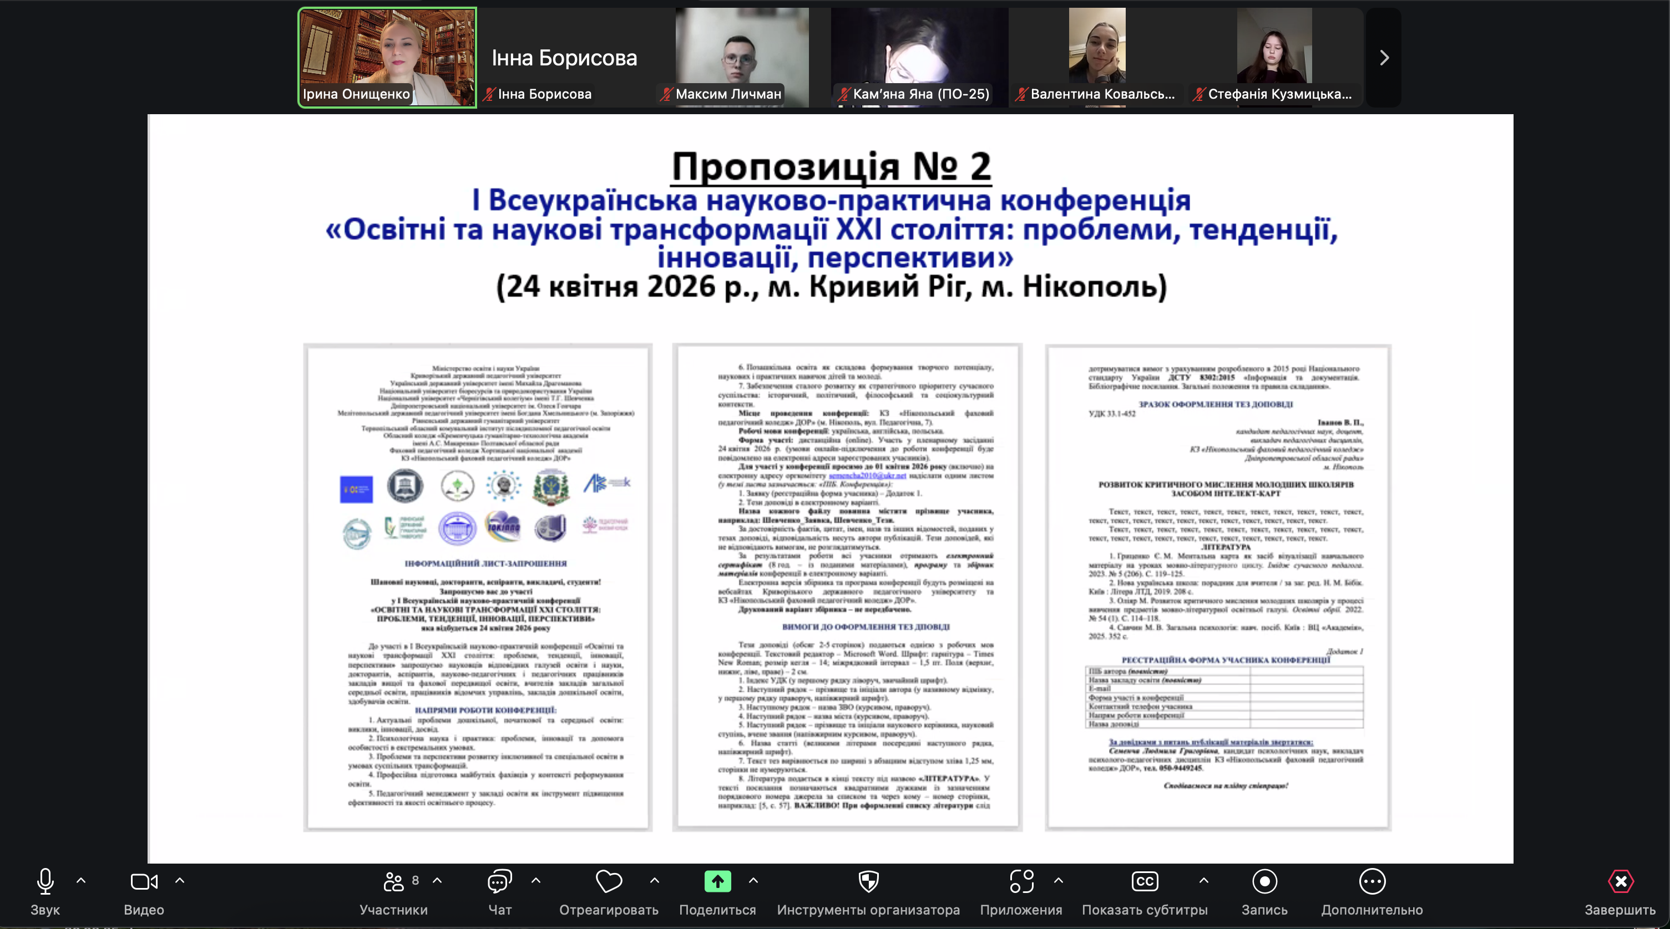The image size is (1670, 929).
Task: Show next participants with right arrow
Action: (1384, 58)
